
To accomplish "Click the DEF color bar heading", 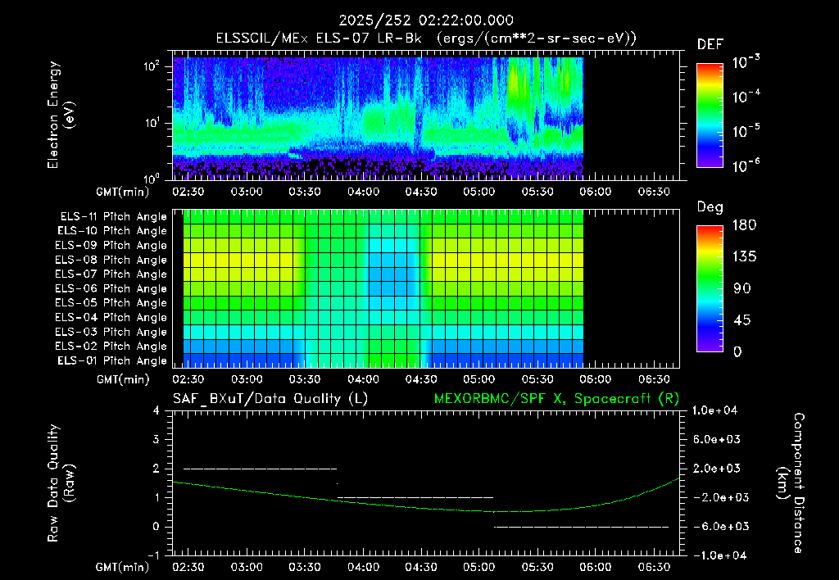I will 710,44.
